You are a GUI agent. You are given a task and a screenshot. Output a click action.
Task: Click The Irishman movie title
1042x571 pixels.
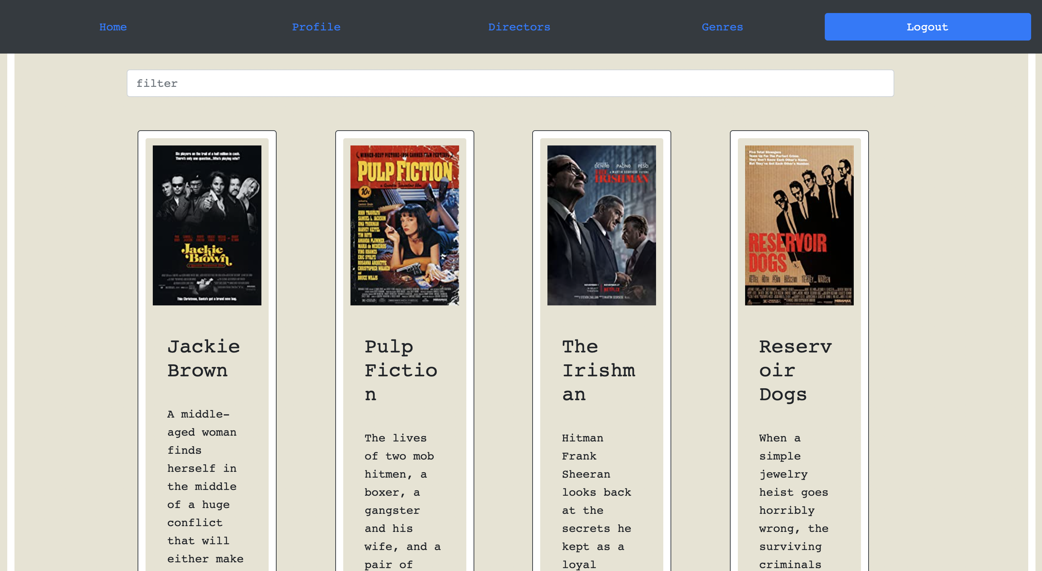[598, 370]
